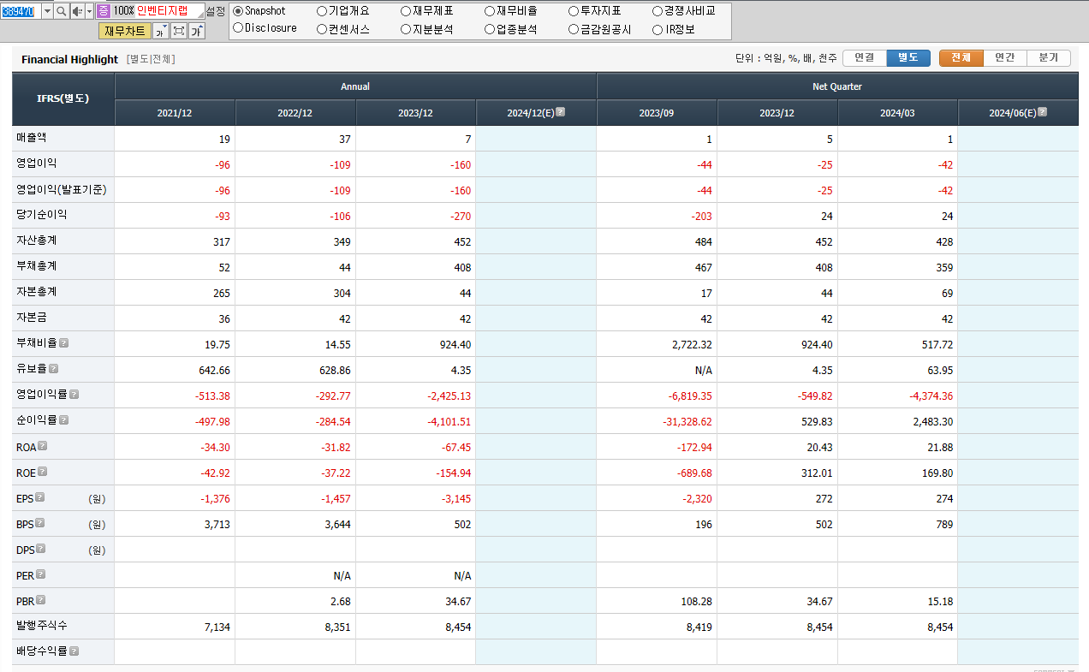Select the 컨센서스 radio option

[322, 29]
